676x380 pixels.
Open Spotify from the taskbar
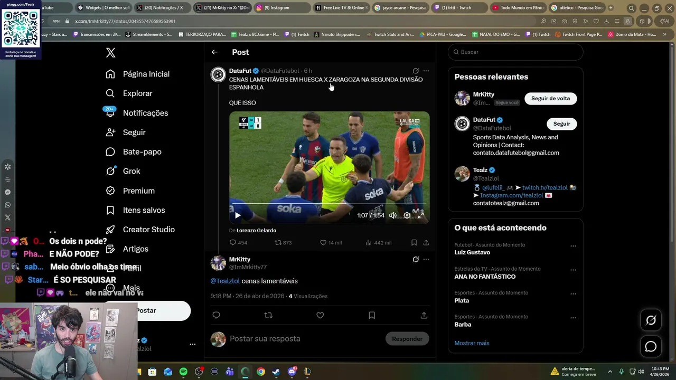tap(183, 372)
